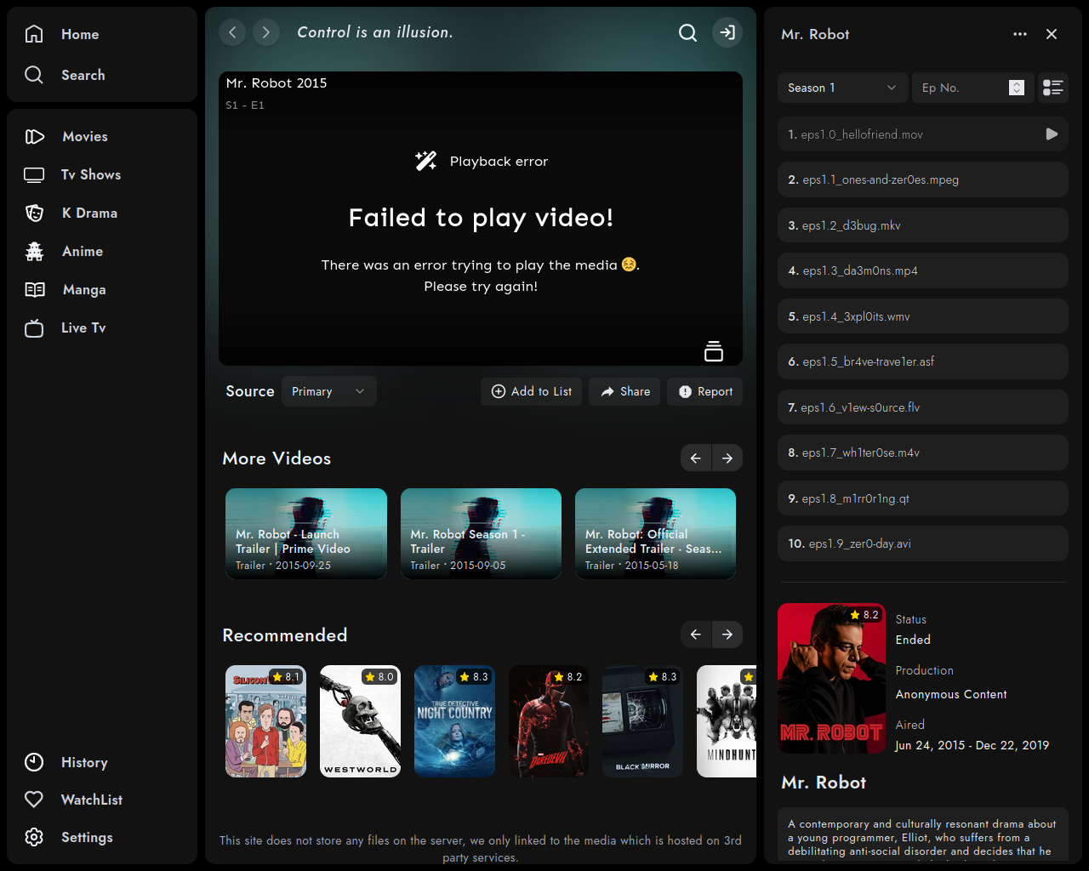
Task: Show previous Recommended titles
Action: [696, 635]
